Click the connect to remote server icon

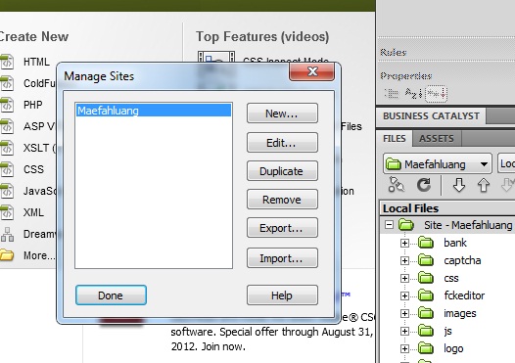click(x=397, y=185)
